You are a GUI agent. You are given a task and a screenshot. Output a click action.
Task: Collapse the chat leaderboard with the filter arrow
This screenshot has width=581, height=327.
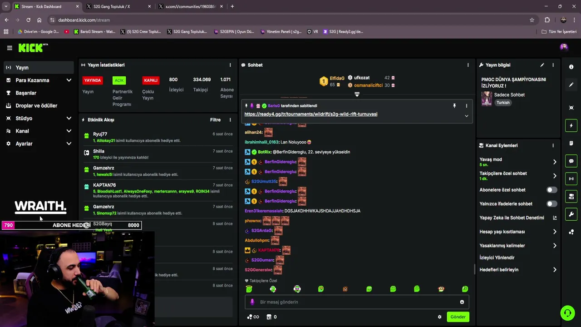[357, 94]
